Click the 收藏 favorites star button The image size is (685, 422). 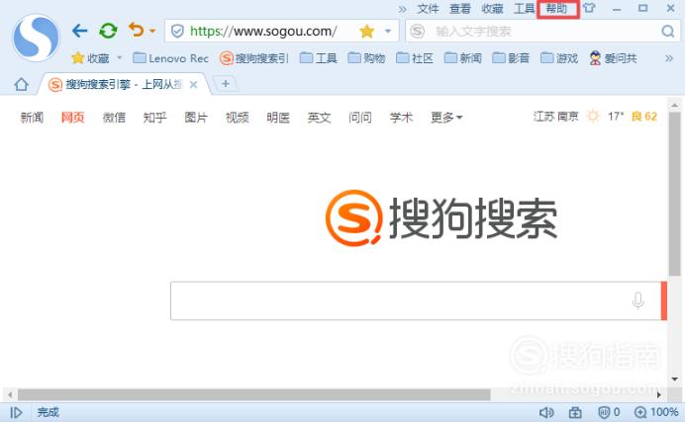click(91, 58)
